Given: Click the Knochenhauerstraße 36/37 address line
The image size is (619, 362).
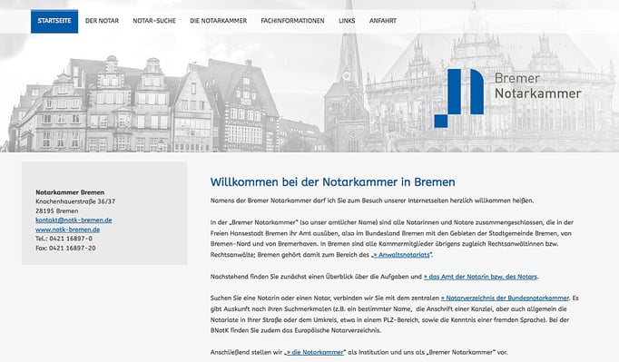Looking at the screenshot, I should tap(75, 201).
